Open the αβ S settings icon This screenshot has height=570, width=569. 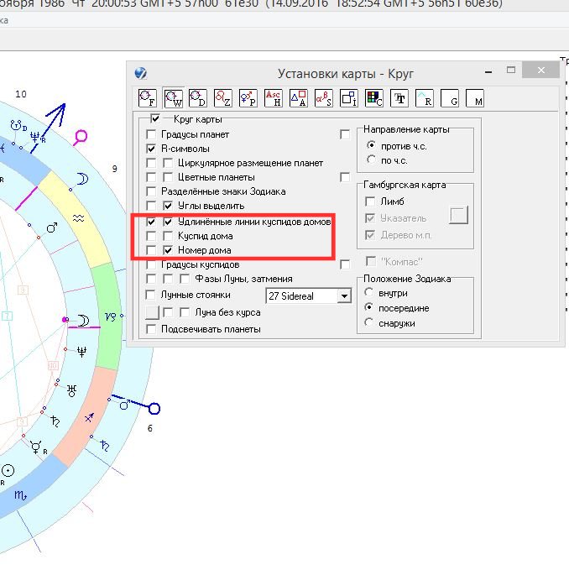324,98
